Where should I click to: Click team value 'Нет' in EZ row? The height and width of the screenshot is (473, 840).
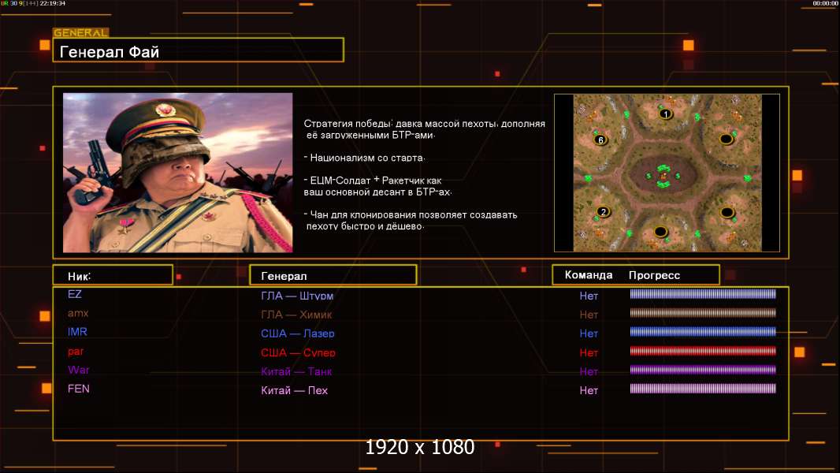pyautogui.click(x=589, y=296)
